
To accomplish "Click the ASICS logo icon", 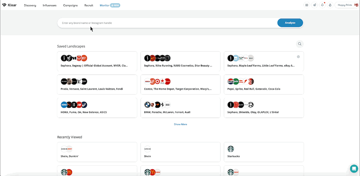I will pyautogui.click(x=84, y=105).
